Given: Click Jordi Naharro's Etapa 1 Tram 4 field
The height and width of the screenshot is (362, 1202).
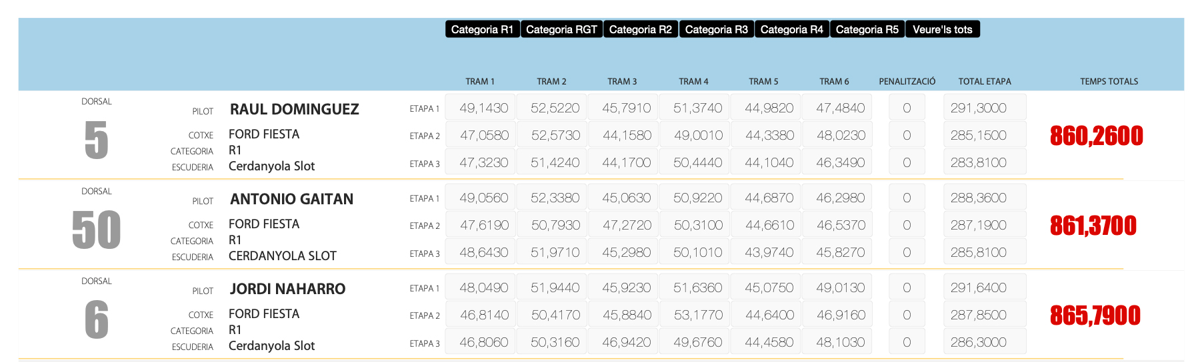Looking at the screenshot, I should (x=698, y=287).
